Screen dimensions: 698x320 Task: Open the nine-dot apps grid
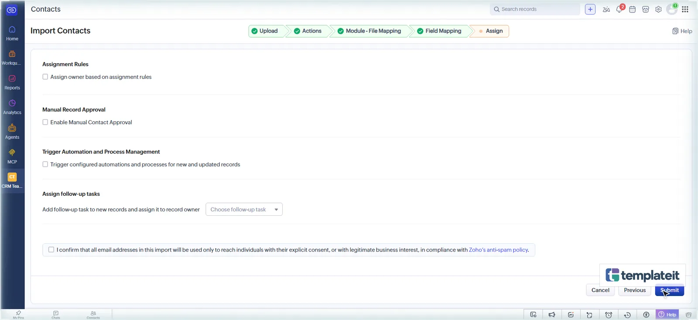coord(685,9)
